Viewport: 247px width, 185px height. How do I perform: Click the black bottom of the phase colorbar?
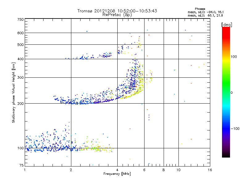(226, 155)
